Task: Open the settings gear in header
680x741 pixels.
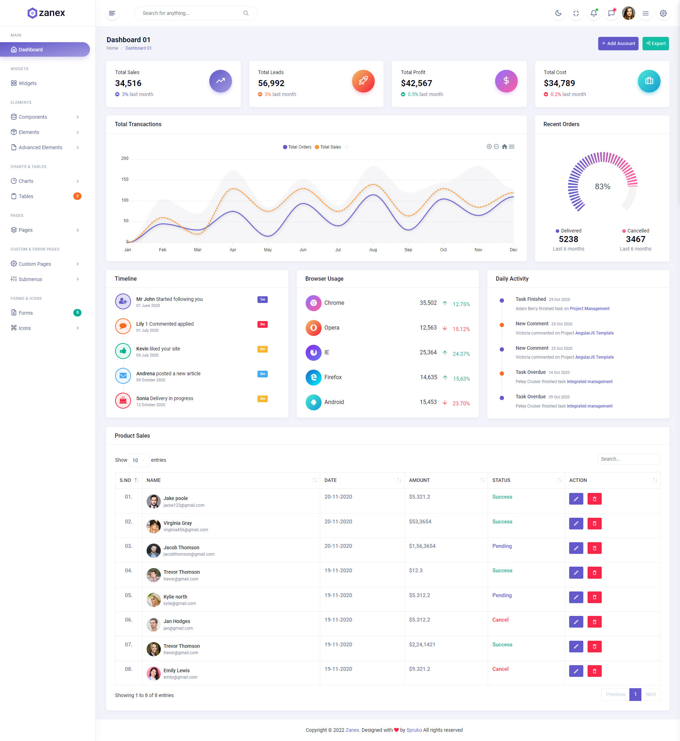Action: pyautogui.click(x=663, y=13)
